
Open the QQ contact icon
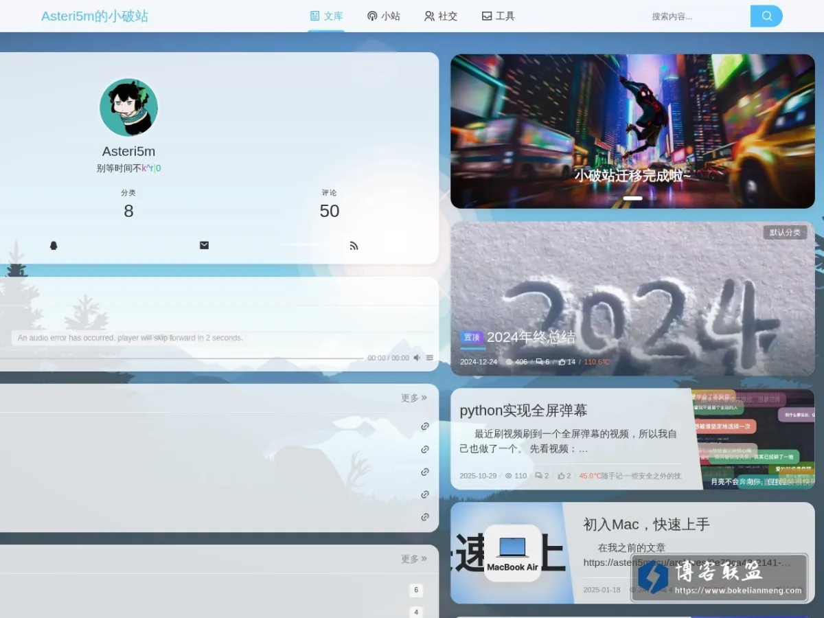click(54, 245)
